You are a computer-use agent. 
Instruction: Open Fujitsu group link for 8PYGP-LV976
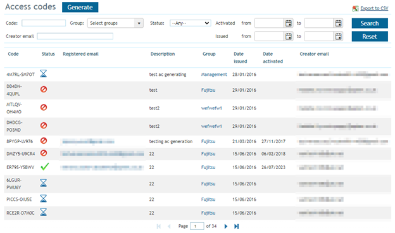(x=208, y=141)
